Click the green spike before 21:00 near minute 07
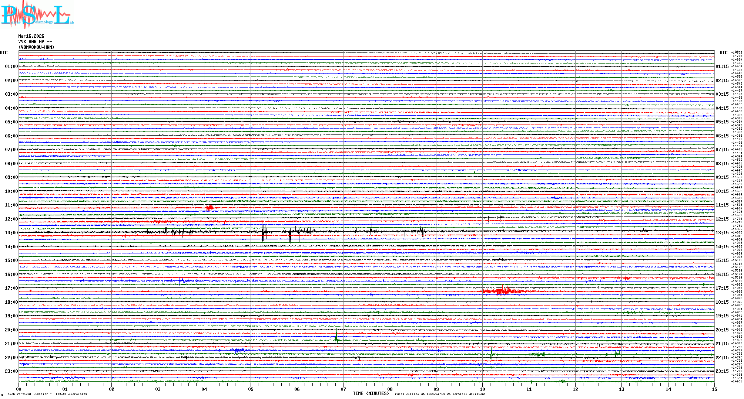The image size is (744, 399). (x=336, y=338)
